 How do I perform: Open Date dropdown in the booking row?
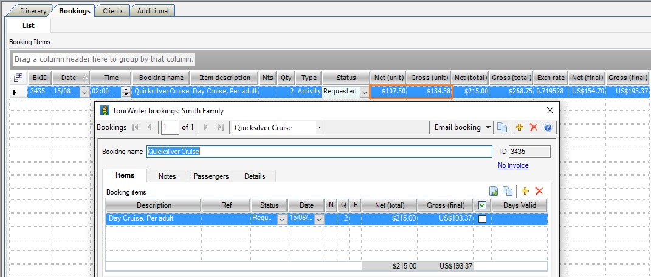84,92
